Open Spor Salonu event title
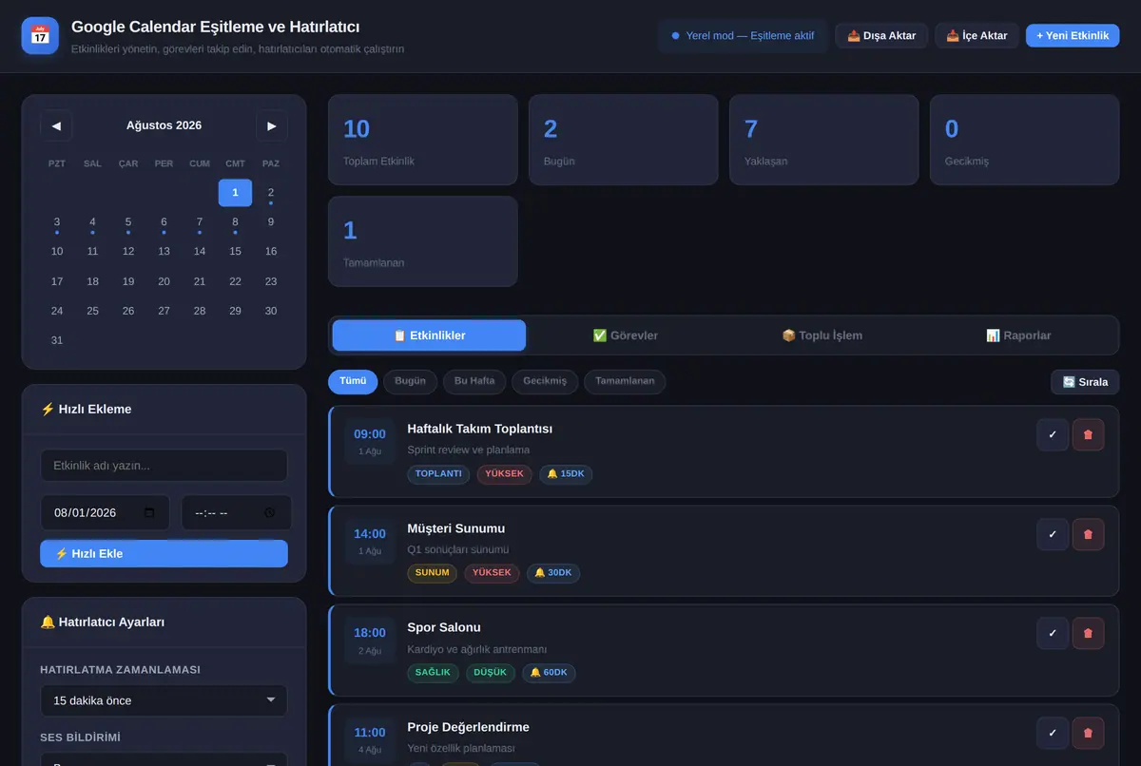1141x766 pixels. [444, 627]
